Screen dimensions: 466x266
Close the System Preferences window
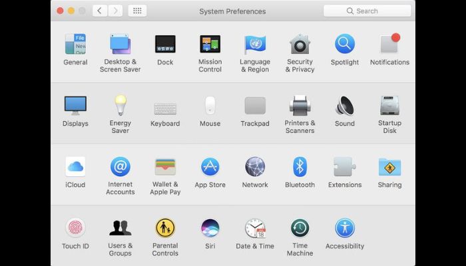(x=60, y=11)
